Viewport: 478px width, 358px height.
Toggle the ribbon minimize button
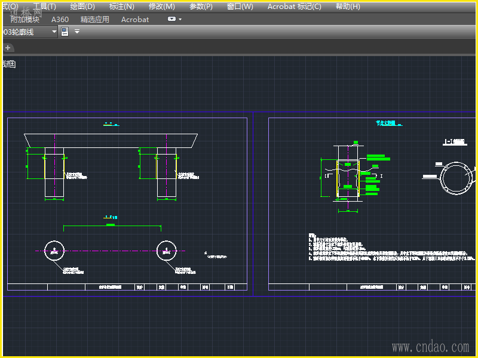(172, 19)
